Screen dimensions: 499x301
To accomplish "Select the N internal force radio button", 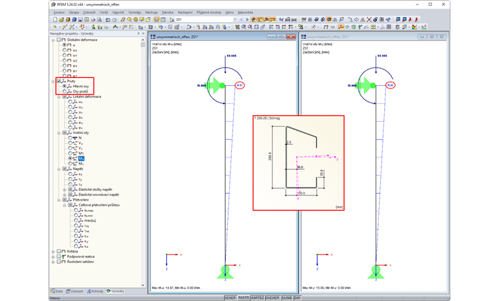I will coord(70,138).
